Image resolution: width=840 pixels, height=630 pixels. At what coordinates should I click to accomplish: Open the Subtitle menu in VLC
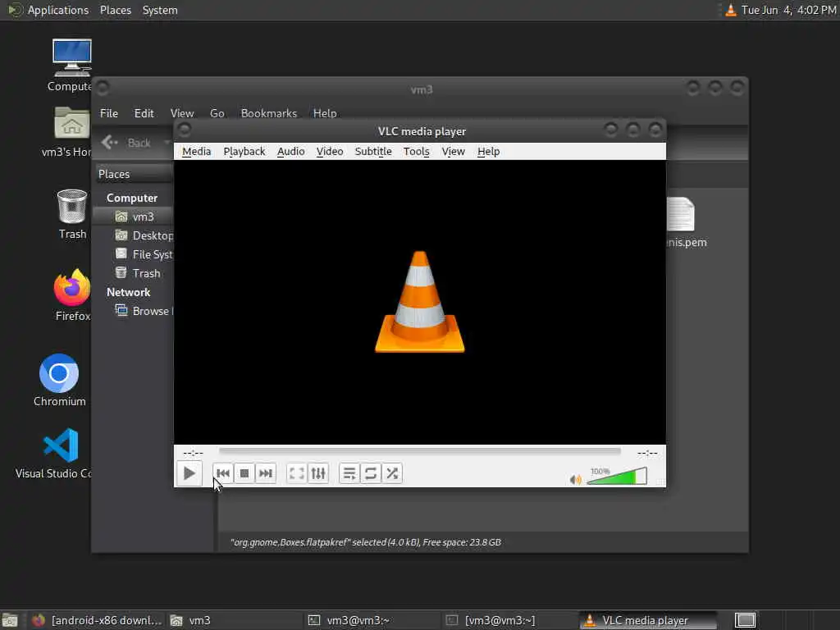point(373,152)
